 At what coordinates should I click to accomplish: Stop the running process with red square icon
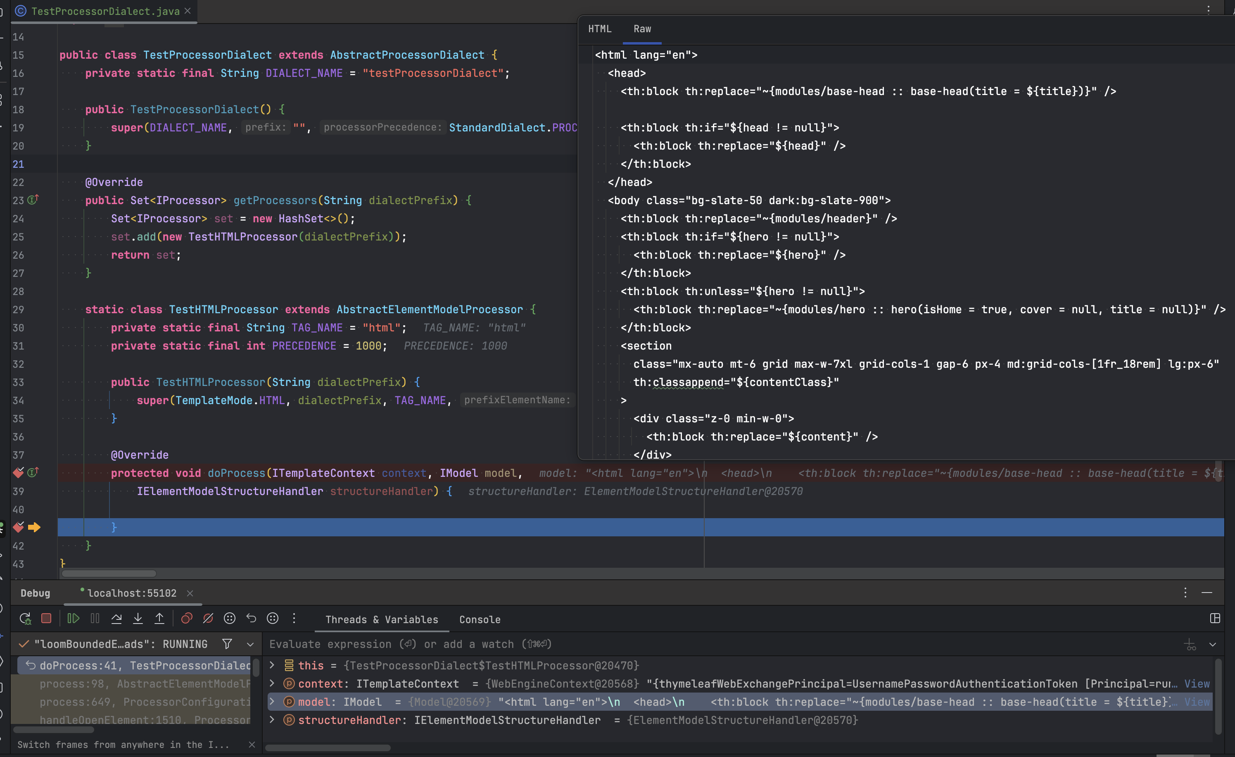(x=46, y=618)
